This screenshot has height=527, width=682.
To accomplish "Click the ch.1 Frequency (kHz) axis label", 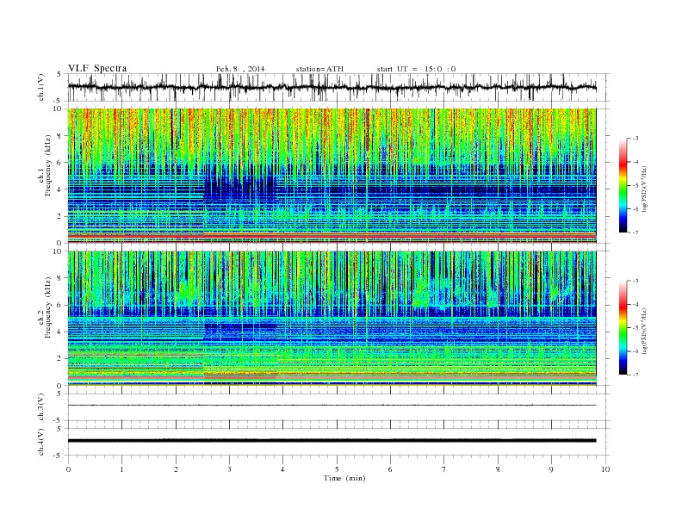I will [x=45, y=165].
